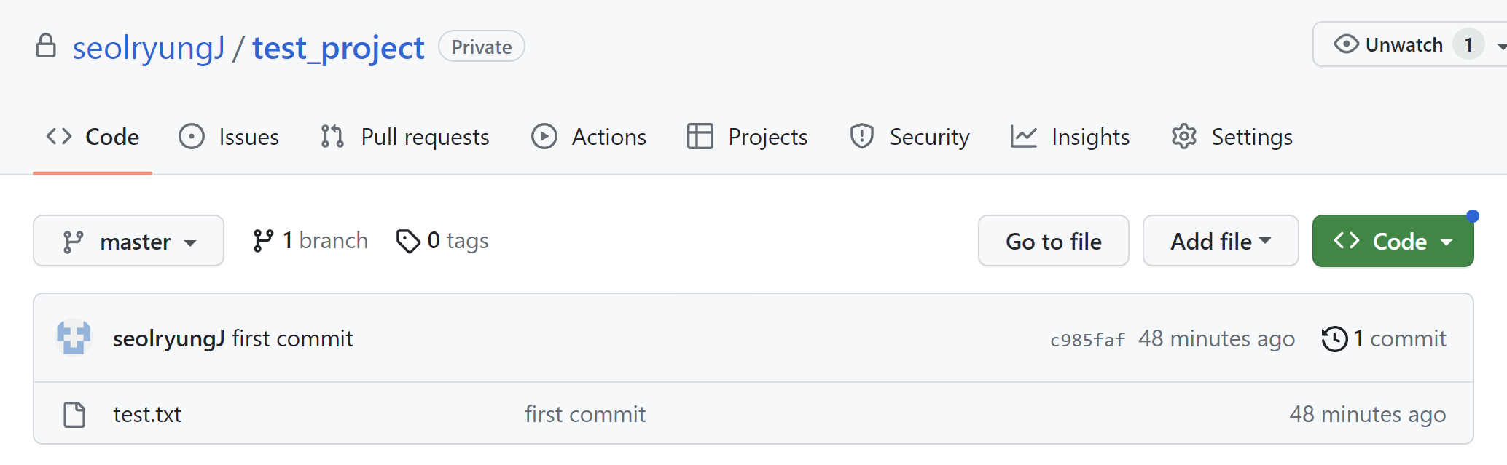1507x465 pixels.
Task: Open the master branch dropdown
Action: [x=128, y=241]
